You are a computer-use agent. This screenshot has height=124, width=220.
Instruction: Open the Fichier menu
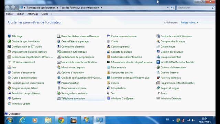click(x=10, y=14)
